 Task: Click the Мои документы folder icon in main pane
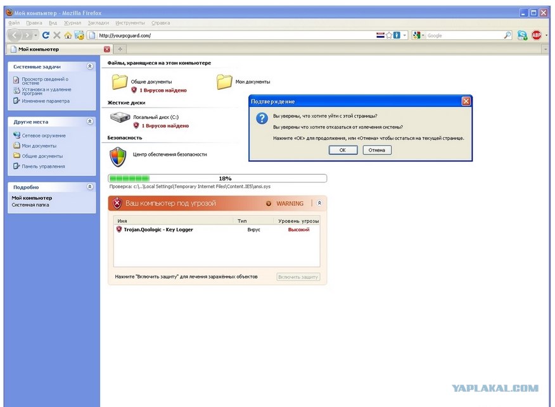[224, 82]
